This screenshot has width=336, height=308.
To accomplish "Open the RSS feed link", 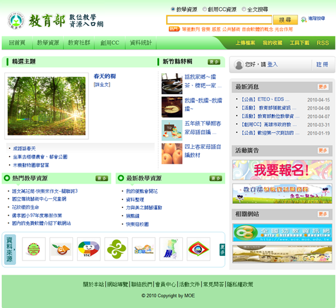I will click(323, 43).
